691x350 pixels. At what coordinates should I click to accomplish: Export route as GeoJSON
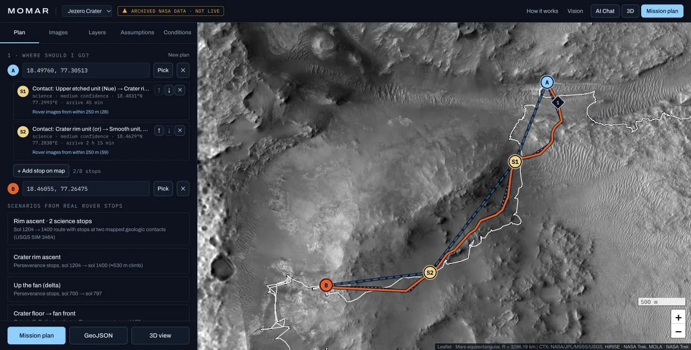pos(98,335)
